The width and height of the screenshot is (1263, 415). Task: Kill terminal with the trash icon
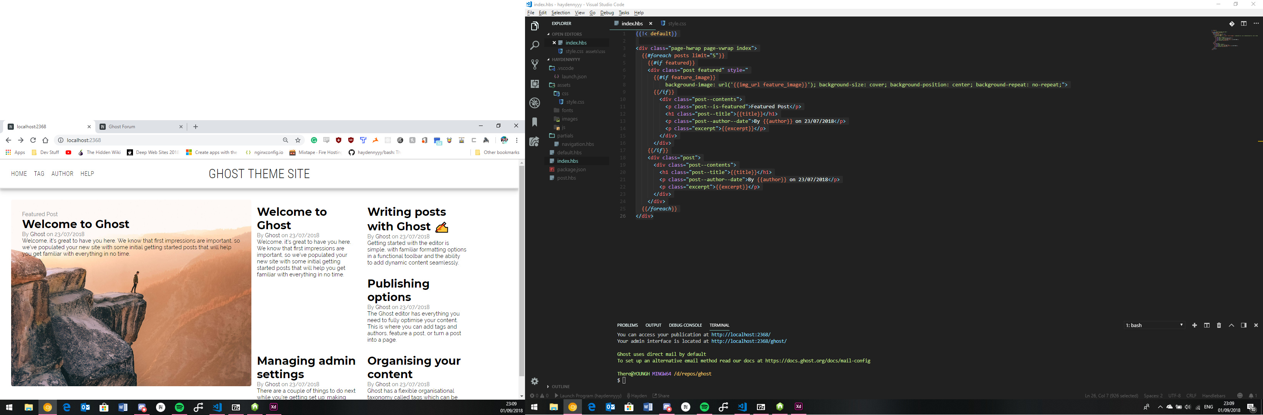[x=1219, y=325]
